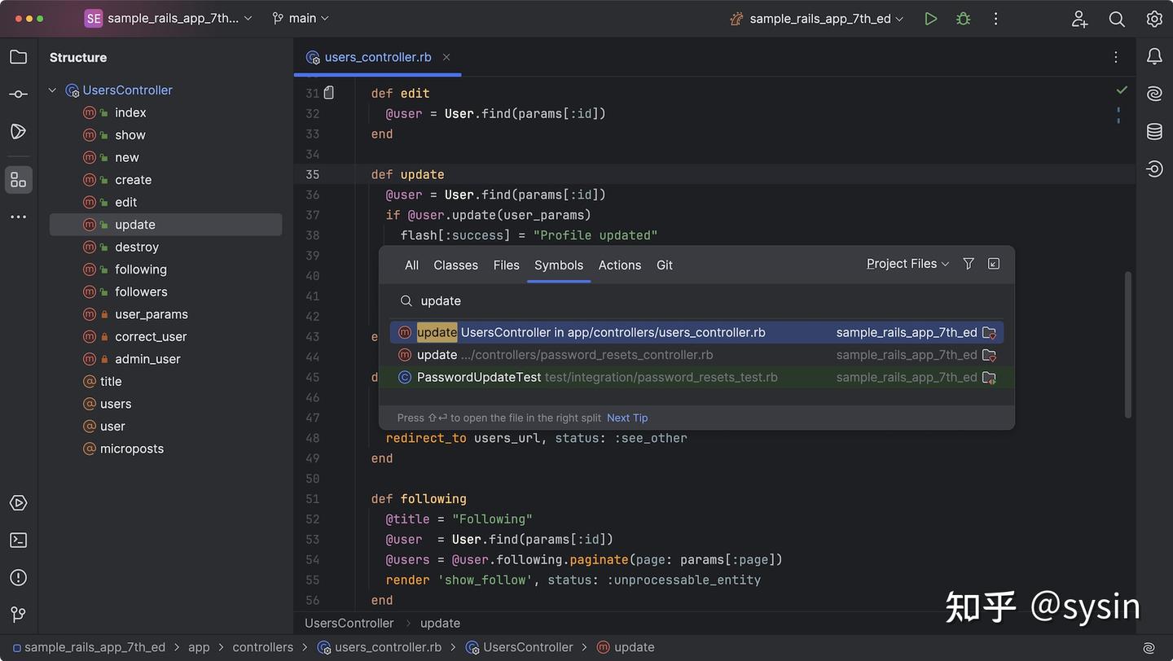Open the Notifications bell icon

pos(1154,56)
